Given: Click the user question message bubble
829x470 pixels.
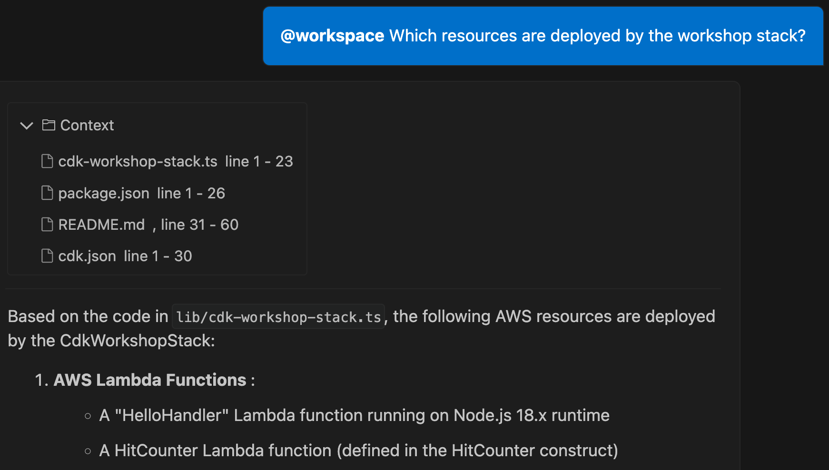Looking at the screenshot, I should tap(543, 35).
